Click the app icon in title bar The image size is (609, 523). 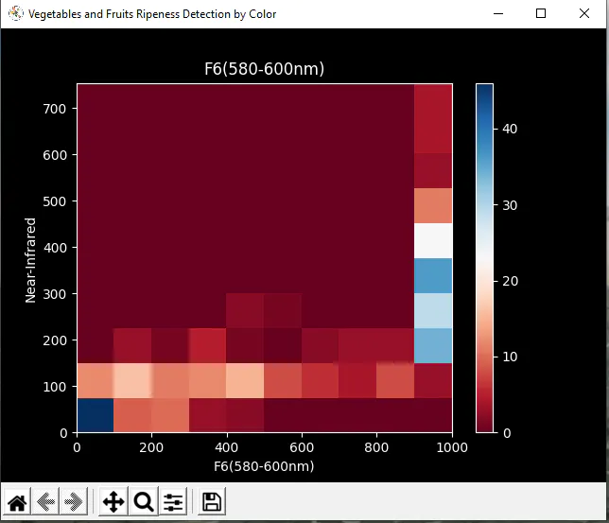(x=15, y=13)
